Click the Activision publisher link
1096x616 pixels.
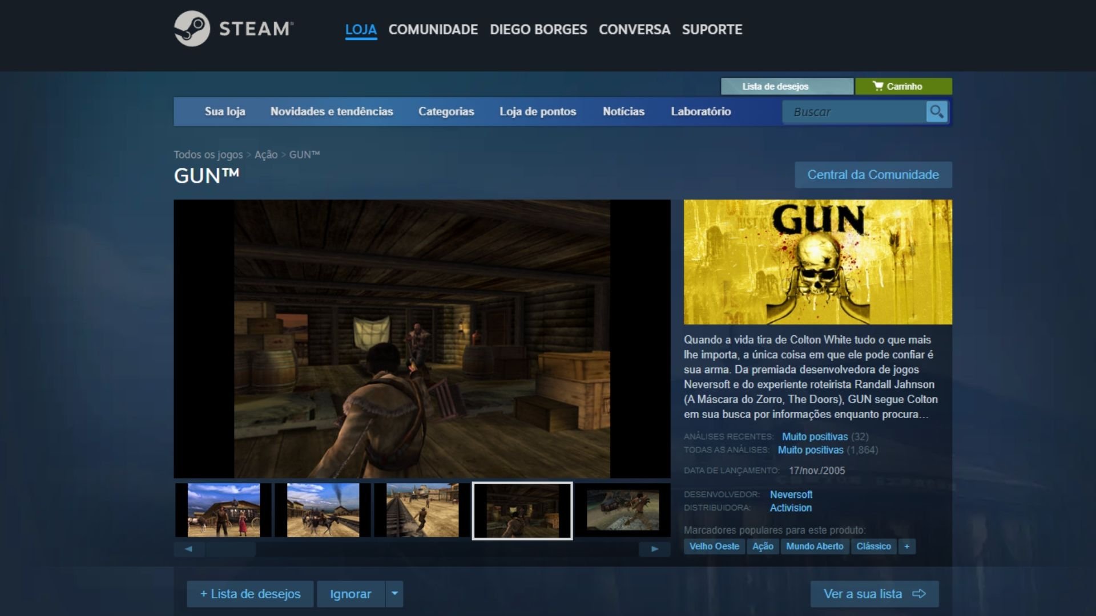click(x=791, y=508)
